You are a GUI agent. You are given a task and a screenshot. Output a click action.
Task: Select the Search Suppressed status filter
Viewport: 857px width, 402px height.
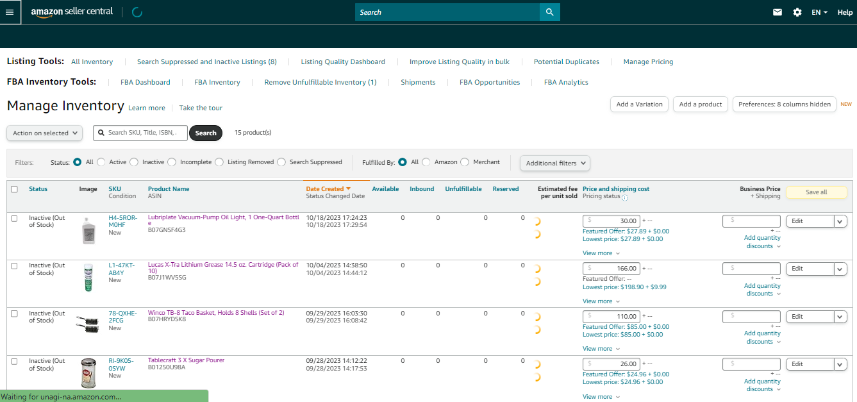[281, 162]
